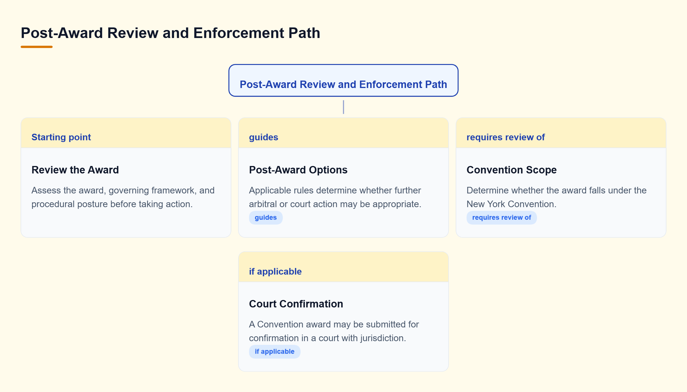Click the 'guides' pill tag
Screen dimensions: 687x392
click(266, 217)
